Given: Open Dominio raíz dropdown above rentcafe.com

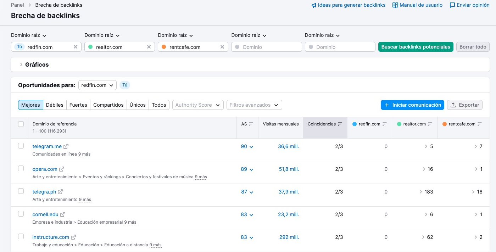Looking at the screenshot, I should (175, 35).
